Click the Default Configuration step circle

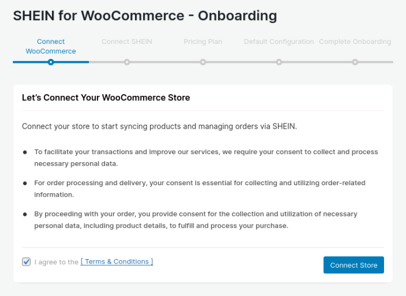[279, 62]
